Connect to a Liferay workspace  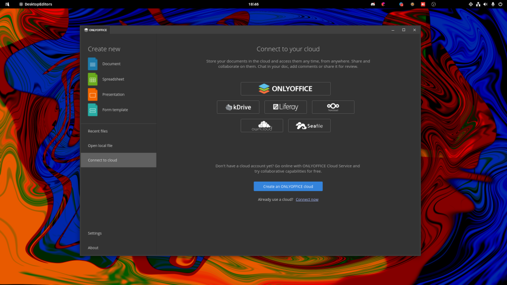pyautogui.click(x=286, y=107)
